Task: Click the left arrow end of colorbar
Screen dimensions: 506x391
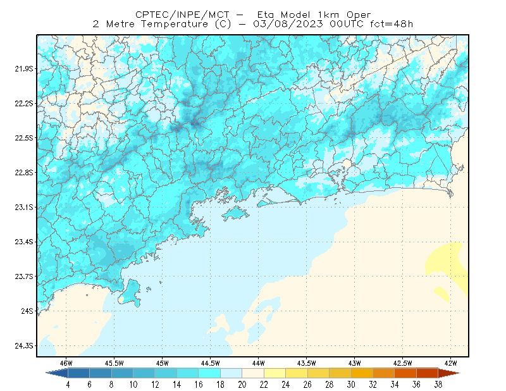Action: coord(57,373)
